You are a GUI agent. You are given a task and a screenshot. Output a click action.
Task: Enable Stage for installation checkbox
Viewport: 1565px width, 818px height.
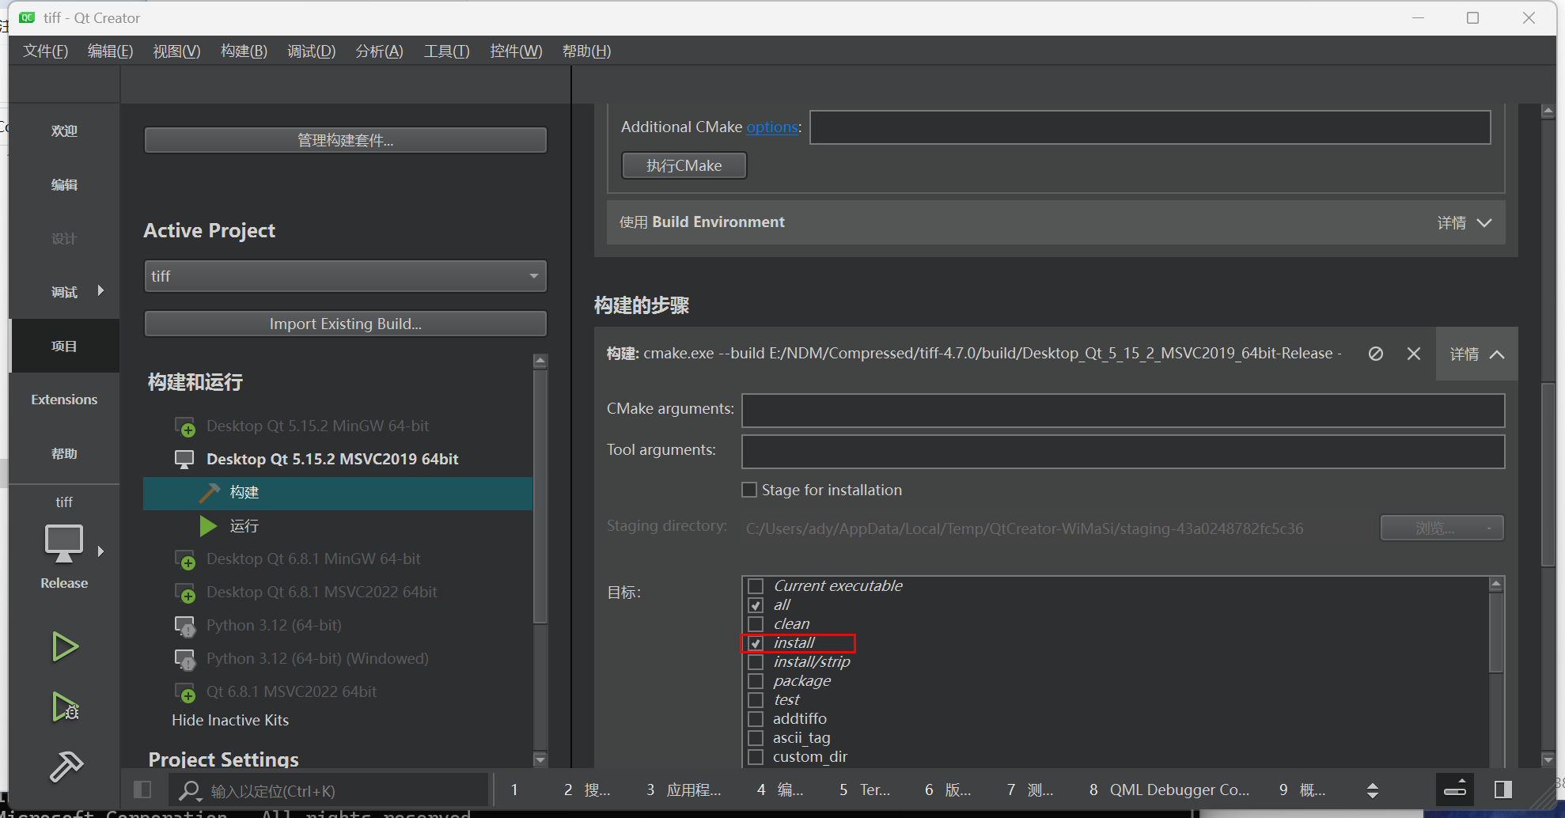coord(749,490)
